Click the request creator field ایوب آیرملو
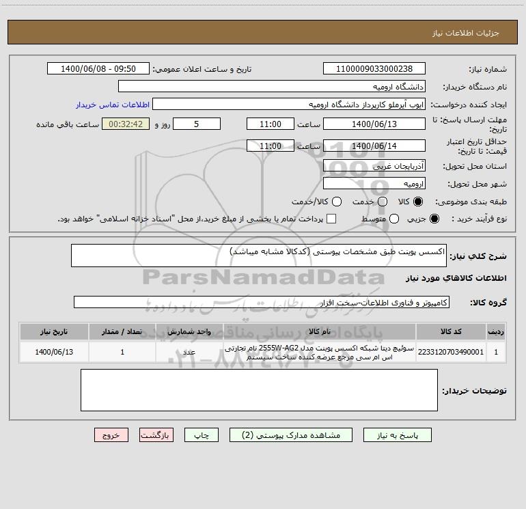 pos(289,104)
